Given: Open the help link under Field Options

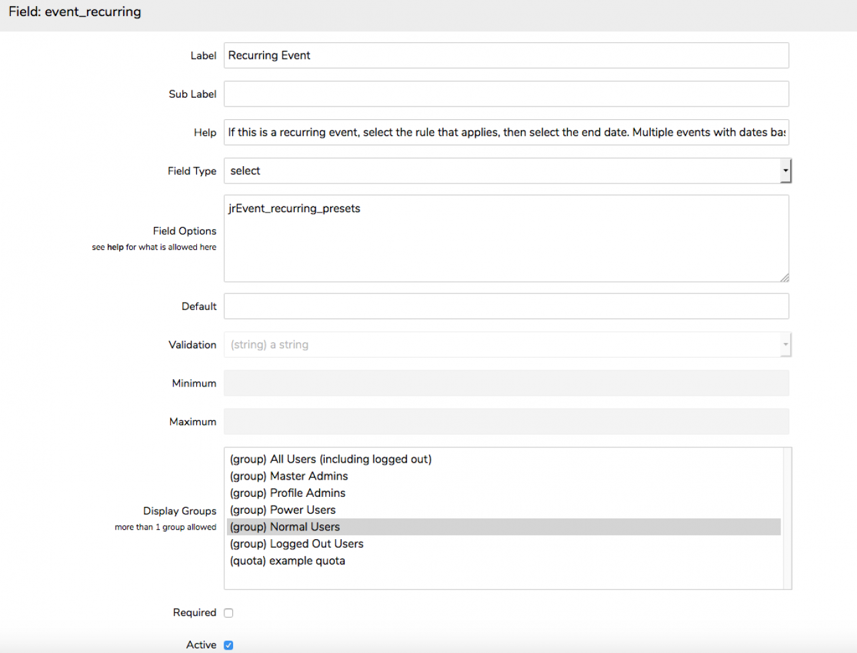Looking at the screenshot, I should pyautogui.click(x=115, y=247).
